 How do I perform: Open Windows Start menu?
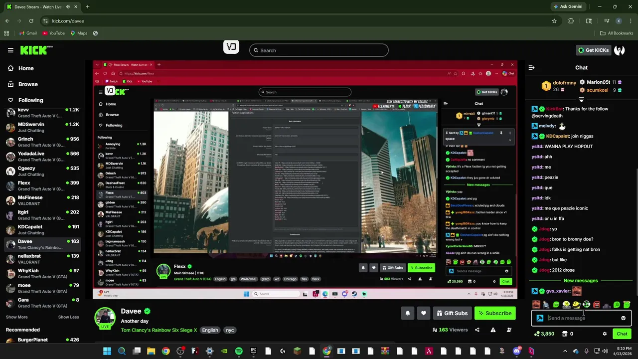click(107, 352)
